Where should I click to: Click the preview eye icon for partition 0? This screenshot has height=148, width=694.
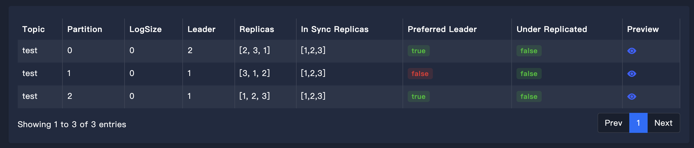[x=632, y=51]
